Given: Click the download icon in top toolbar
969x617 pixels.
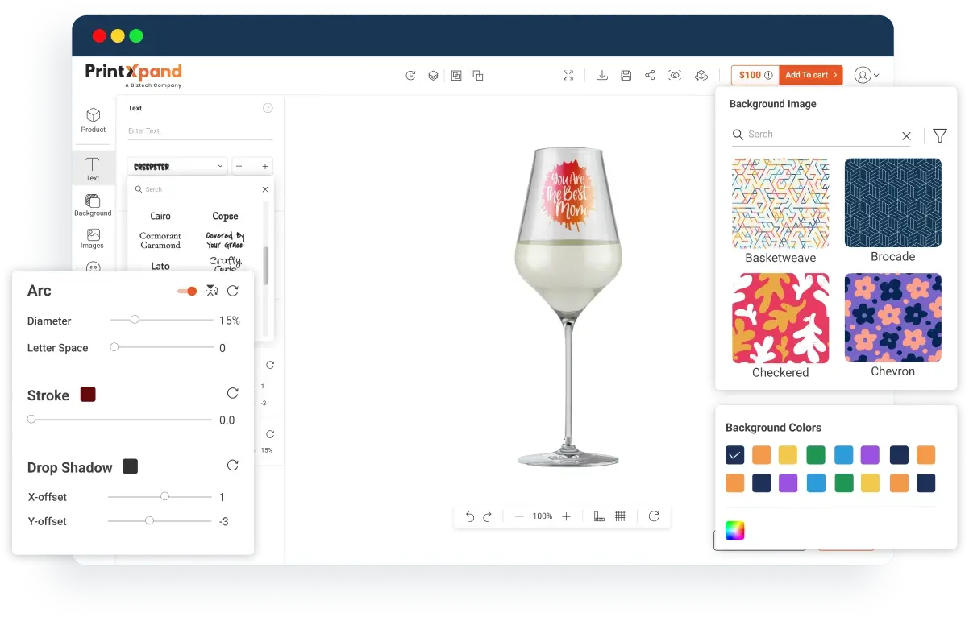Looking at the screenshot, I should click(601, 76).
